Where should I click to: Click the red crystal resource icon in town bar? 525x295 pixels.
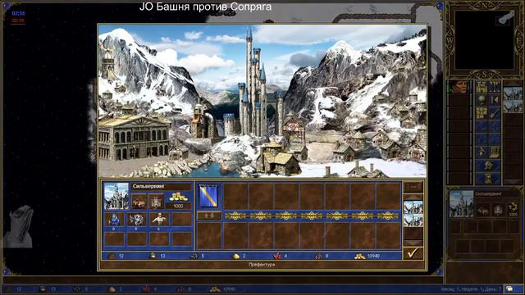(x=277, y=256)
